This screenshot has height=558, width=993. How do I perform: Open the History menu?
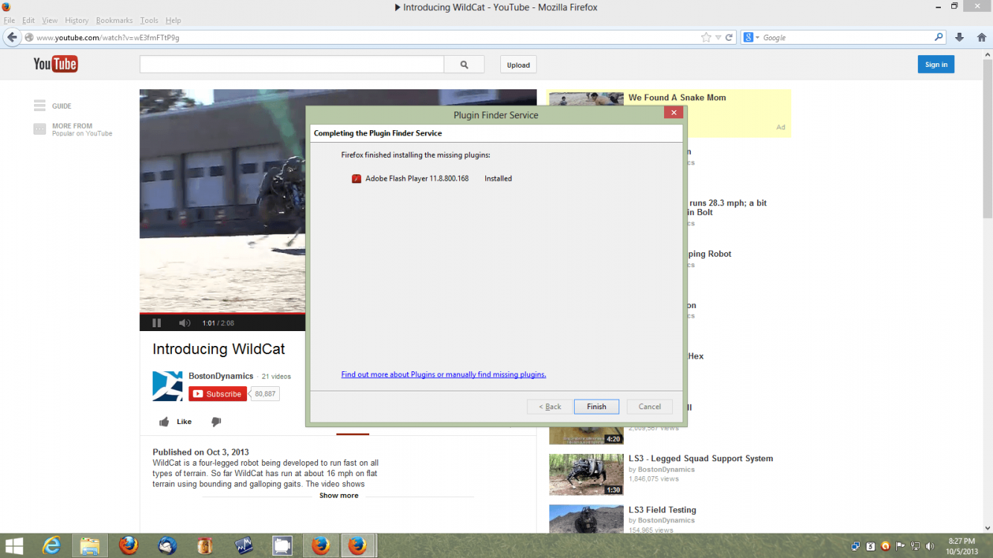tap(77, 20)
